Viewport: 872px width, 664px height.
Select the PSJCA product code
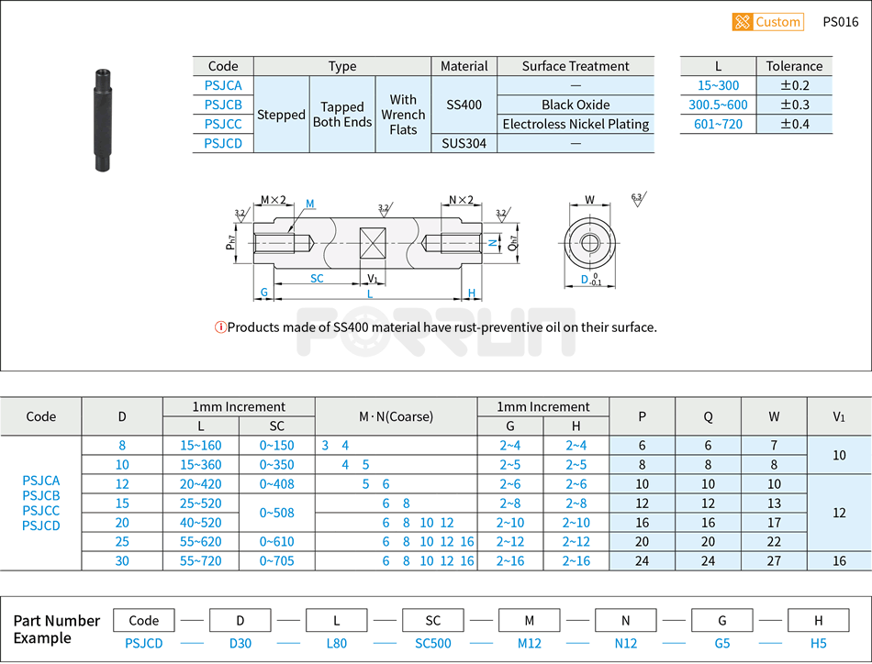(222, 85)
